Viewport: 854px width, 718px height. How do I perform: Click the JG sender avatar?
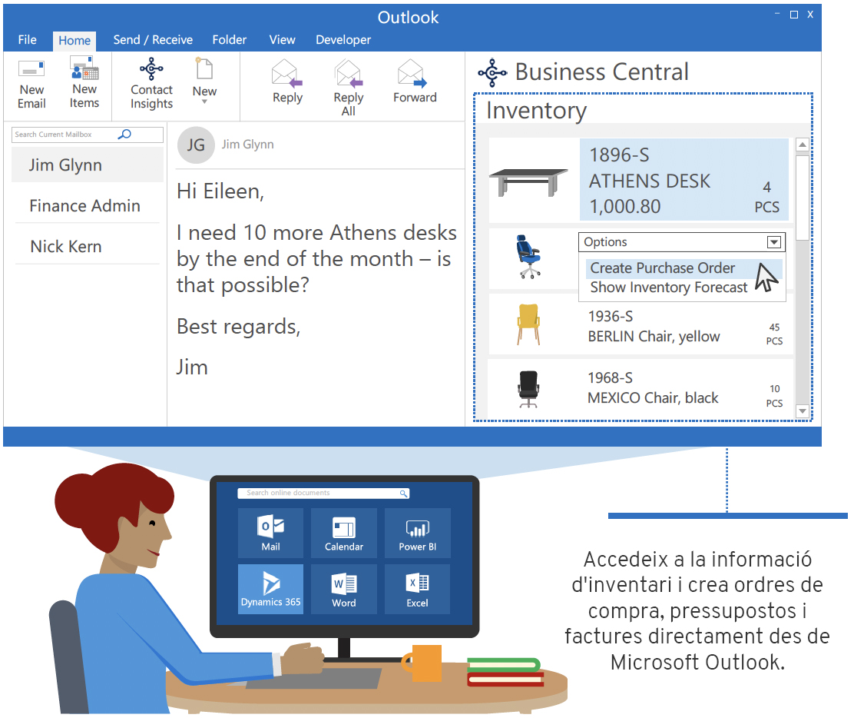[196, 145]
